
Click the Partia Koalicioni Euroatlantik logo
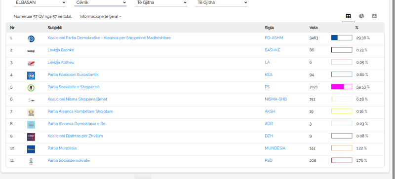click(x=31, y=75)
